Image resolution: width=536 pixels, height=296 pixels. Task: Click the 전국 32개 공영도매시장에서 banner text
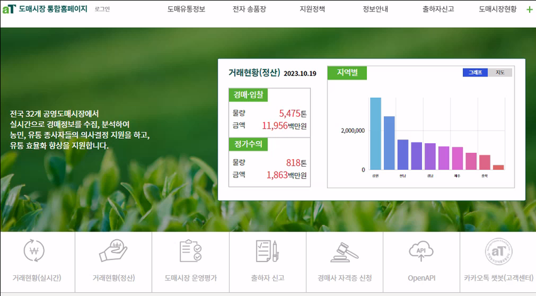[54, 114]
